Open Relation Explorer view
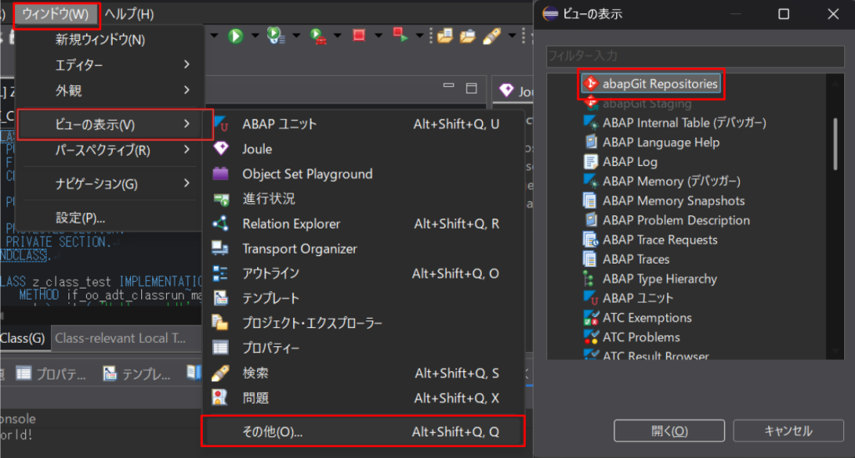The image size is (855, 458). [291, 224]
